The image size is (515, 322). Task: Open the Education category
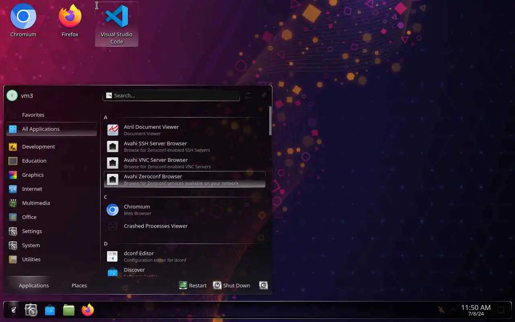click(51, 161)
